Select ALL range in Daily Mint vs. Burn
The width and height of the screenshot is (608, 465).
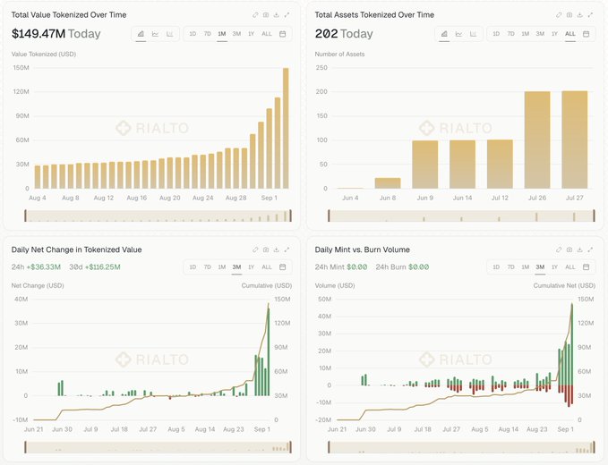tap(570, 267)
